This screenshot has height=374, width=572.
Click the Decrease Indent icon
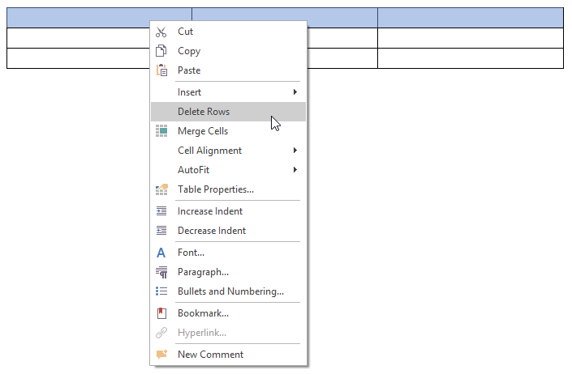click(x=161, y=231)
